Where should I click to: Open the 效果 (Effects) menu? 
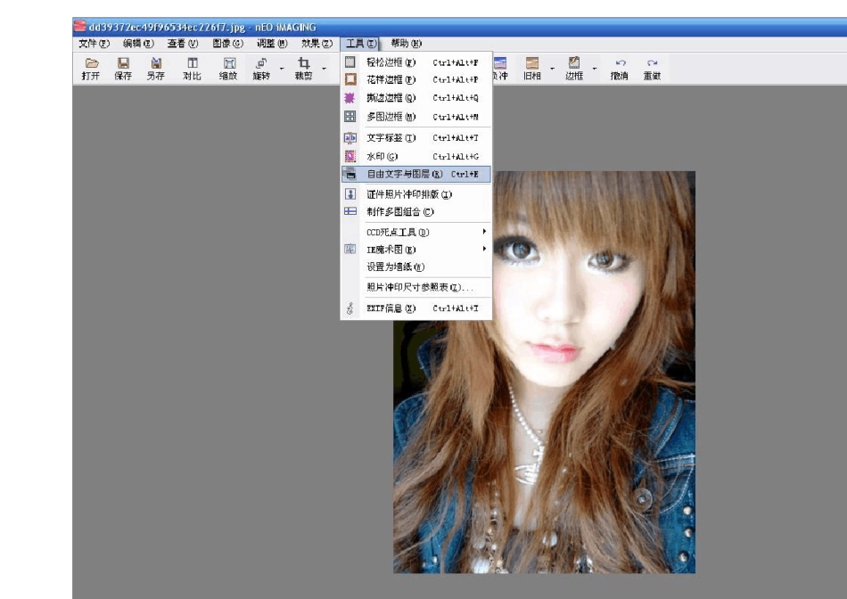coord(317,43)
